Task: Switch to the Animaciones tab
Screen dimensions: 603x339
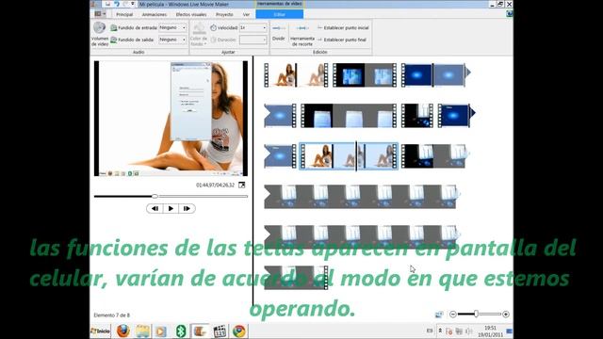Action: coord(155,14)
